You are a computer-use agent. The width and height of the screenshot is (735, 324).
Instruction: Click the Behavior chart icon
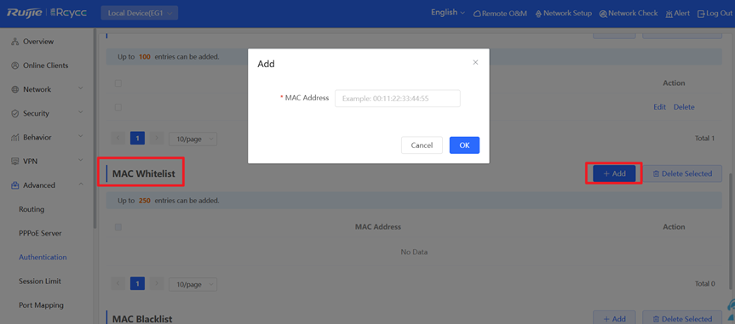(14, 138)
